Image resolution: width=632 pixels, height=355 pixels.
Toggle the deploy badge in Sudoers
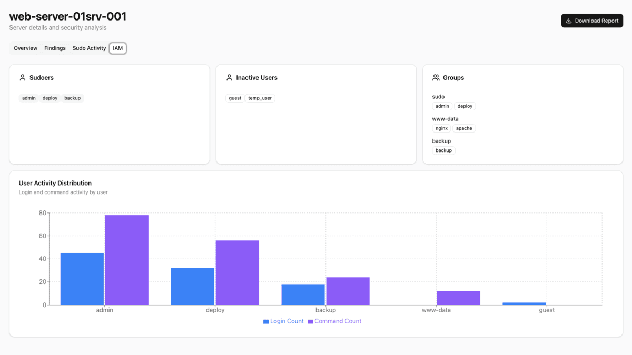pyautogui.click(x=50, y=98)
